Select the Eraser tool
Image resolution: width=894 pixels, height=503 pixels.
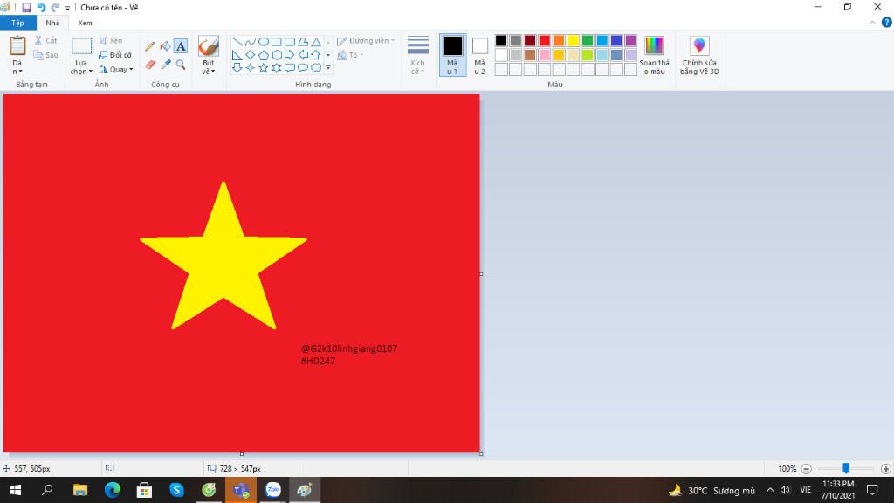(x=150, y=65)
